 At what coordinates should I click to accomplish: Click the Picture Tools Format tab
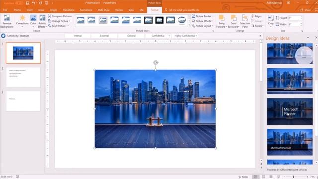(155, 10)
